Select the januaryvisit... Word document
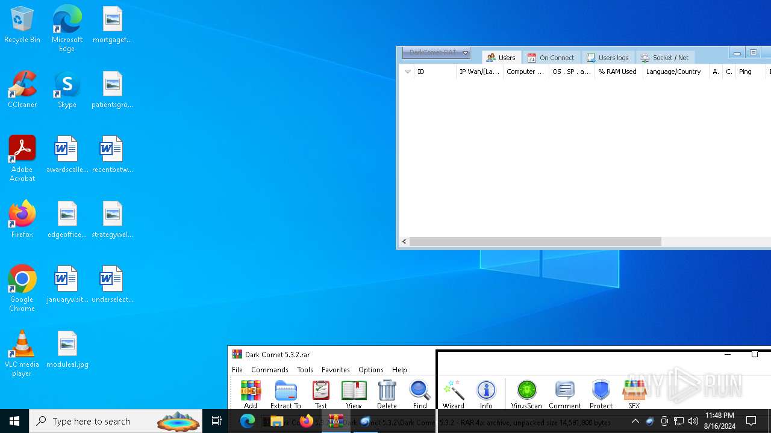 click(67, 285)
